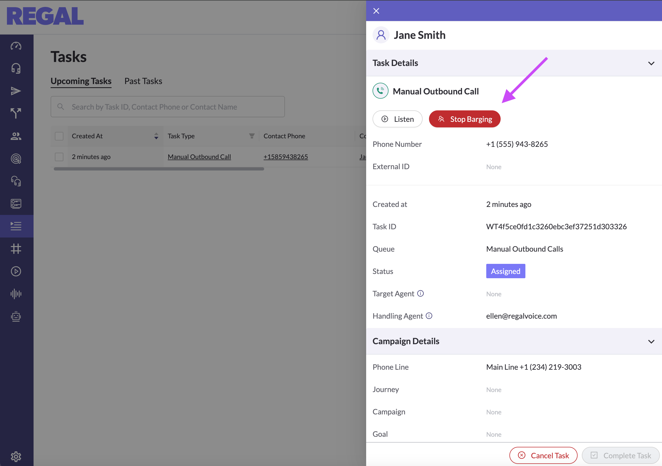Click the Created At column header text
Image resolution: width=662 pixels, height=466 pixels.
pyautogui.click(x=87, y=136)
